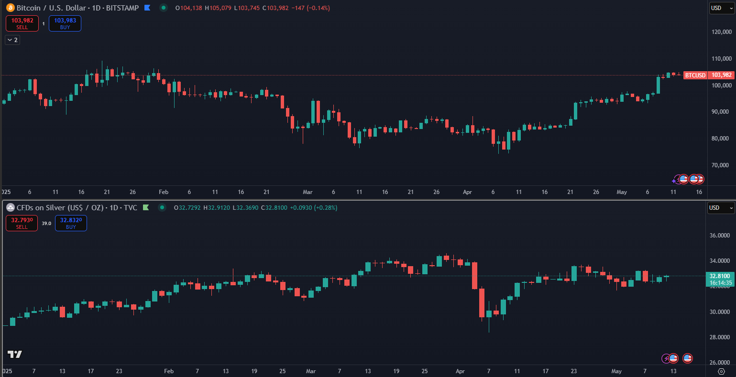Click Bitcoin market status green dot
The height and width of the screenshot is (377, 736).
point(164,8)
